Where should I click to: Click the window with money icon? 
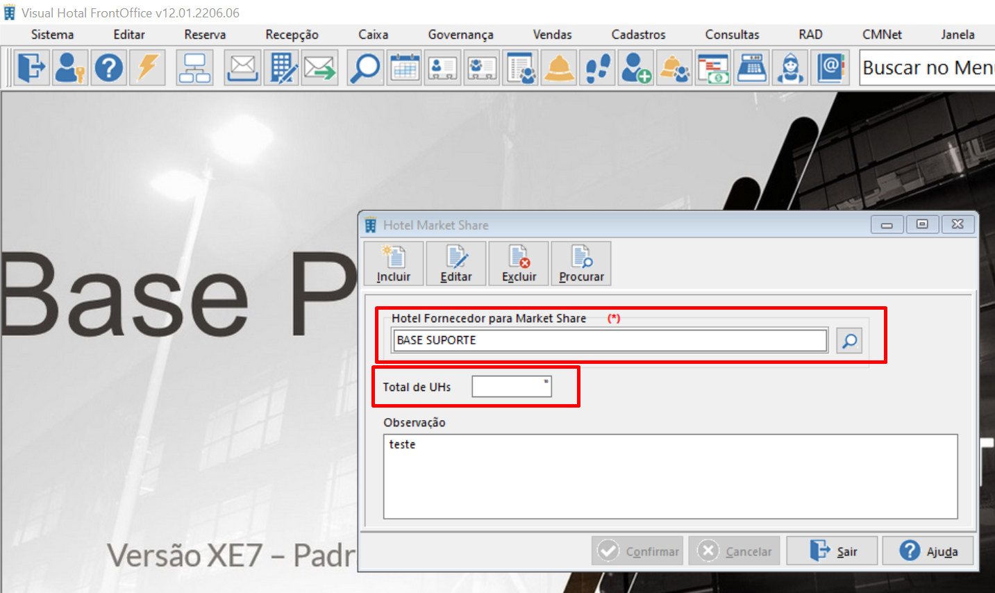[x=713, y=68]
